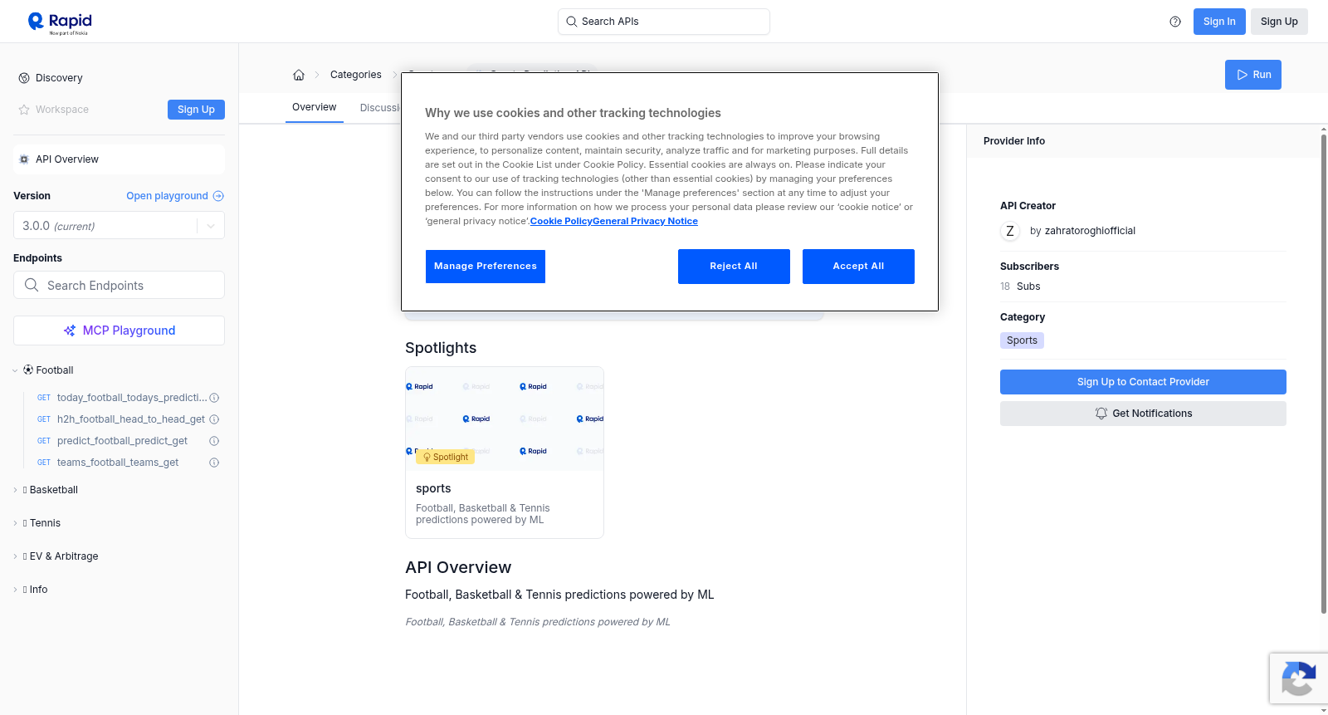Expand the Info endpoint group
1328x715 pixels.
(15, 590)
